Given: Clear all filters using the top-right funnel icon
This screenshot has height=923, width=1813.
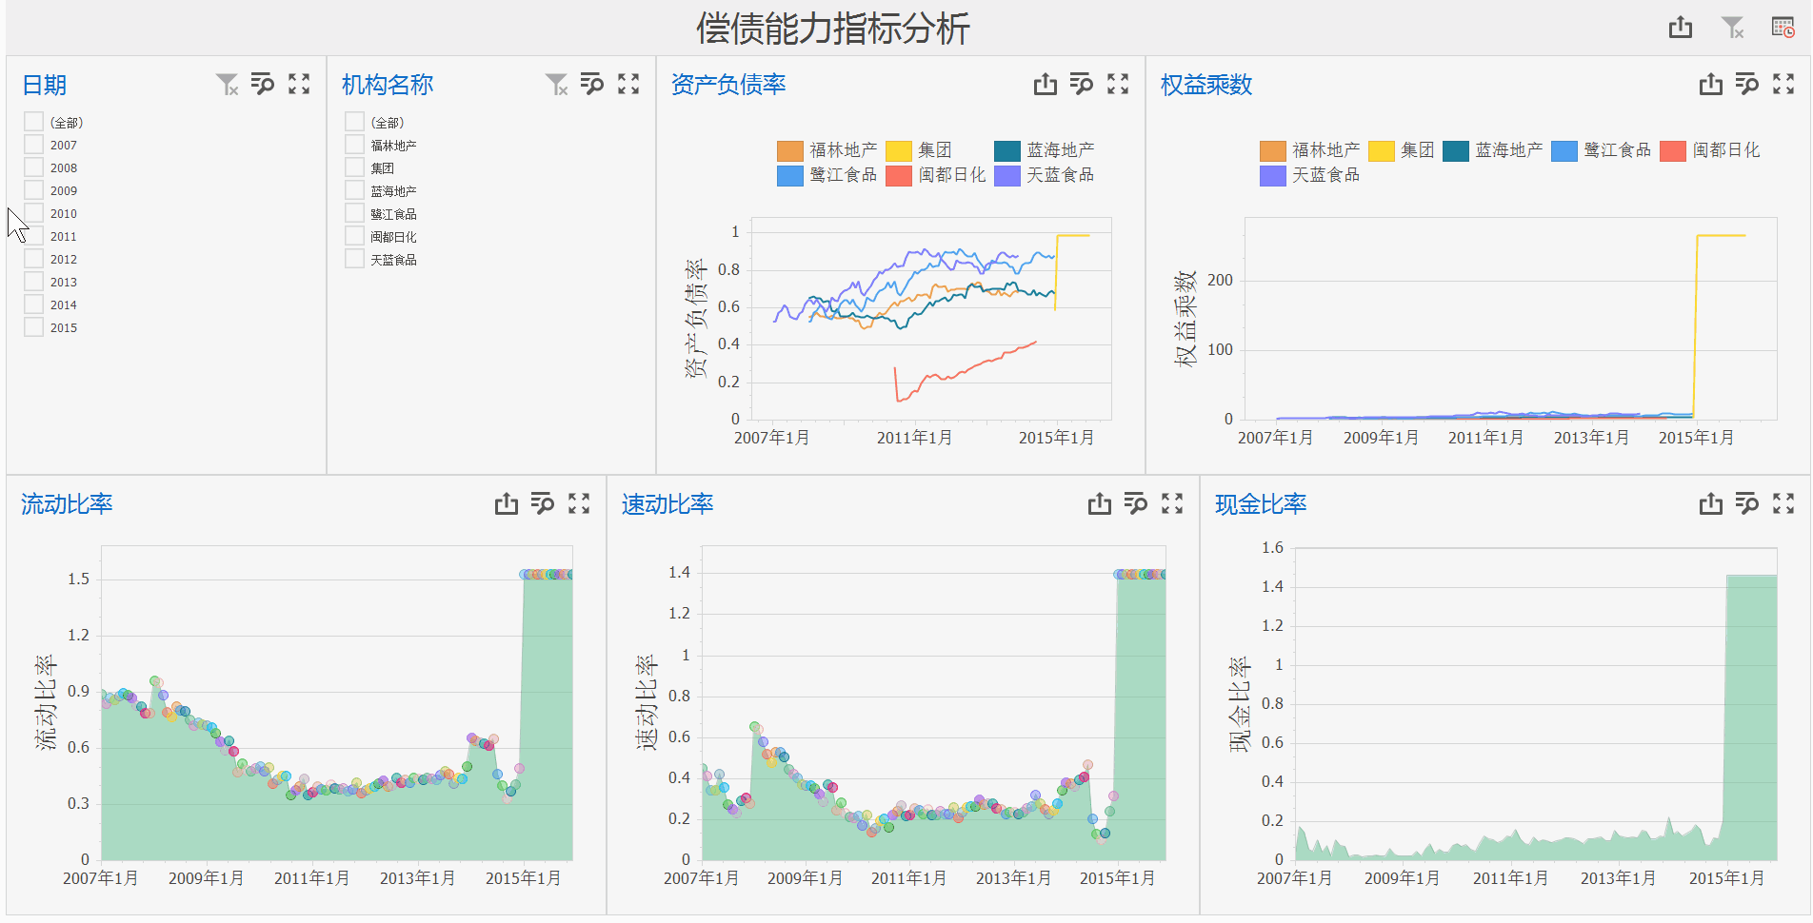Looking at the screenshot, I should pyautogui.click(x=1732, y=28).
